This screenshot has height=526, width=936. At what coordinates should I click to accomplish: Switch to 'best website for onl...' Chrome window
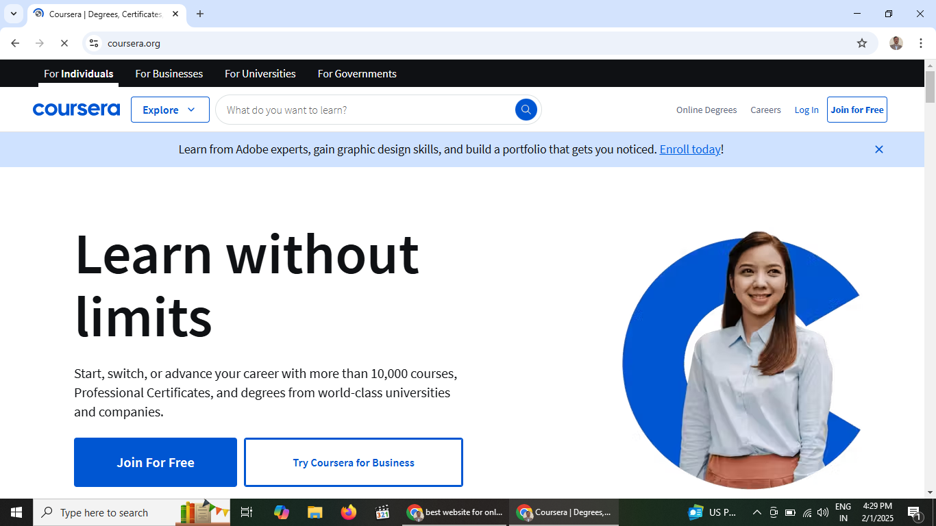454,512
